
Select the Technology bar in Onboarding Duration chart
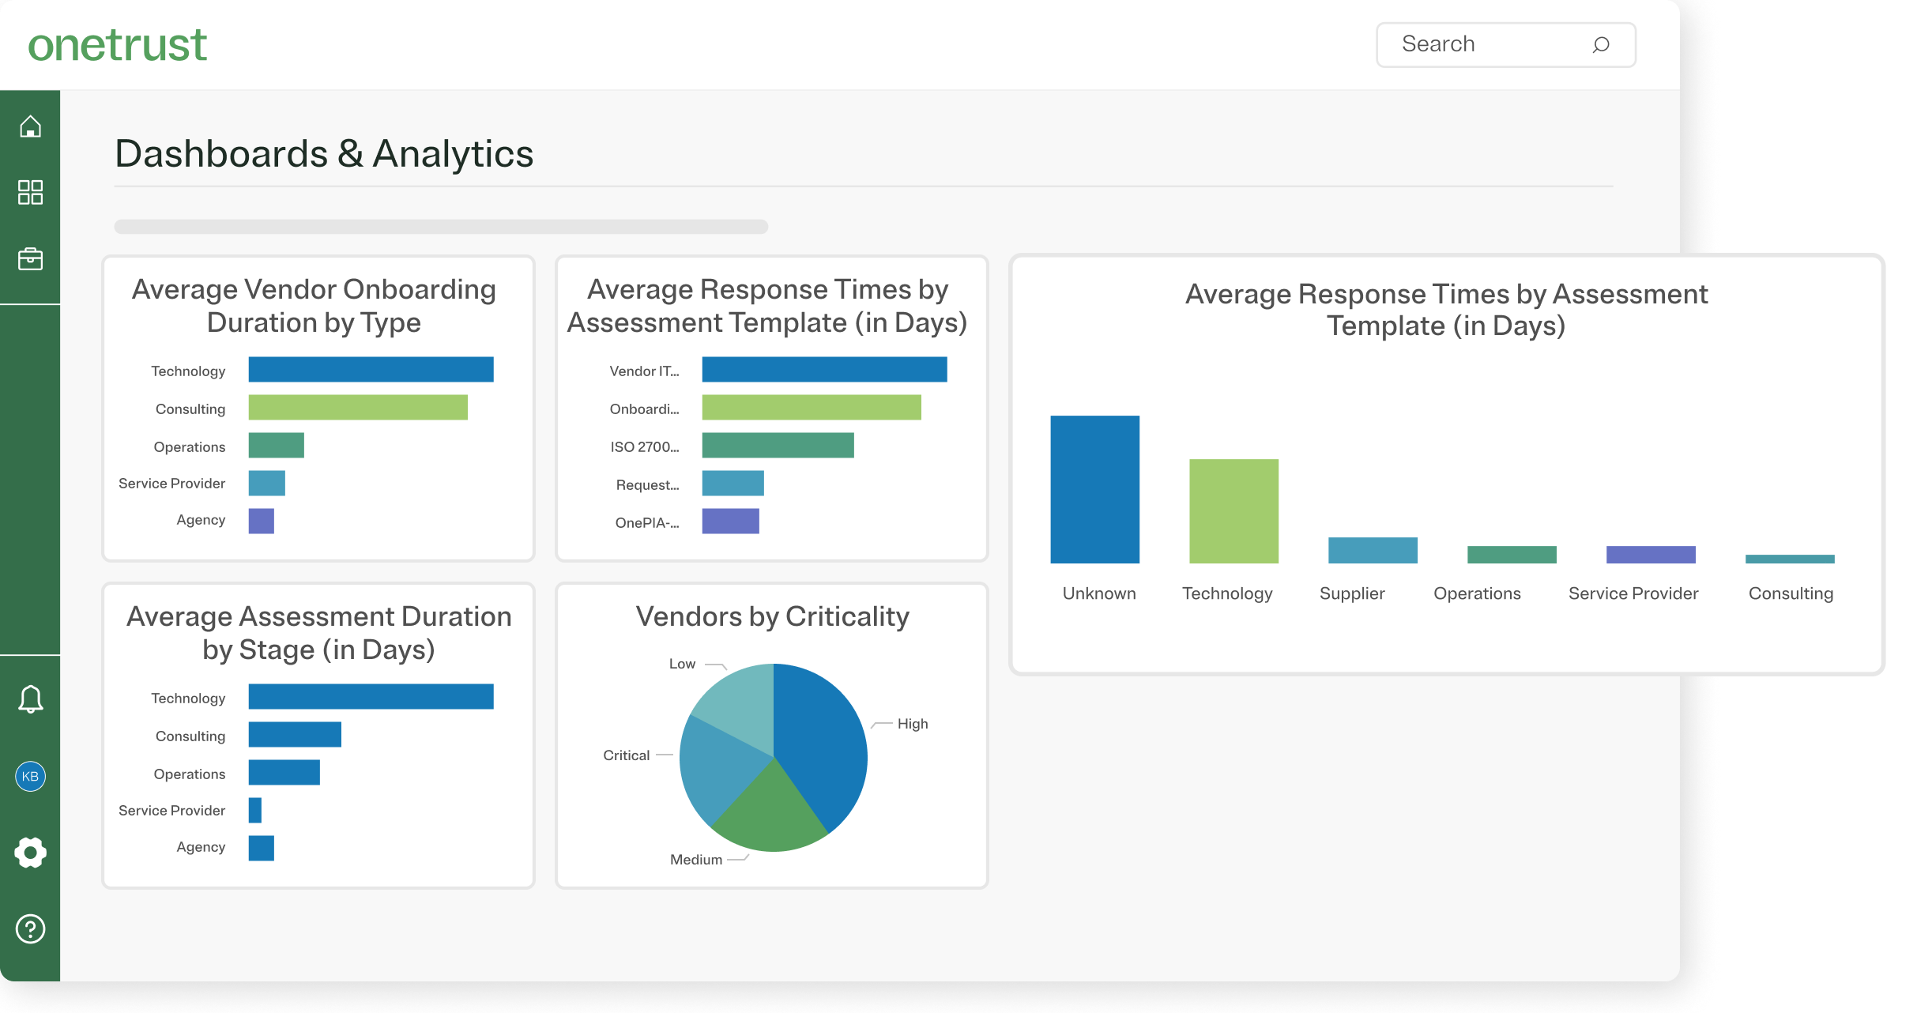[370, 369]
